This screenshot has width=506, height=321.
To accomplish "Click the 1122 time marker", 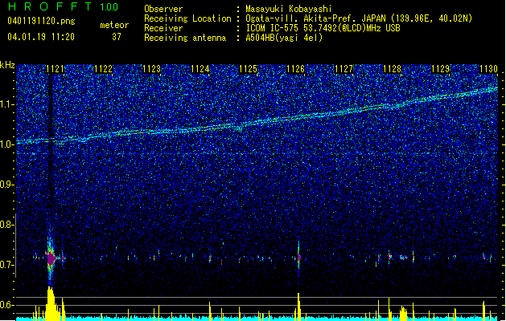I will pos(103,69).
